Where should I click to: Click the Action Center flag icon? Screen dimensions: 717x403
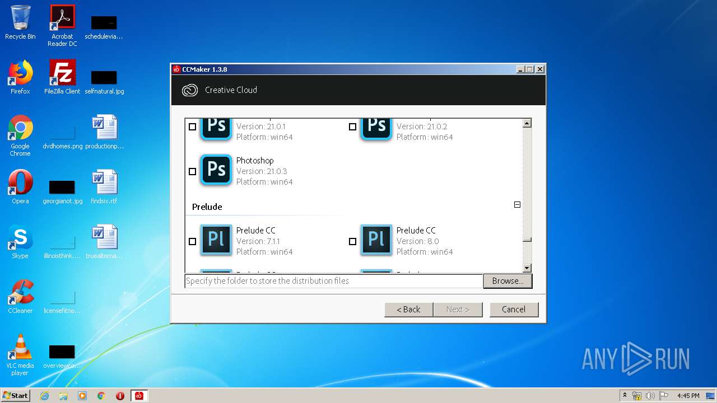tap(664, 396)
